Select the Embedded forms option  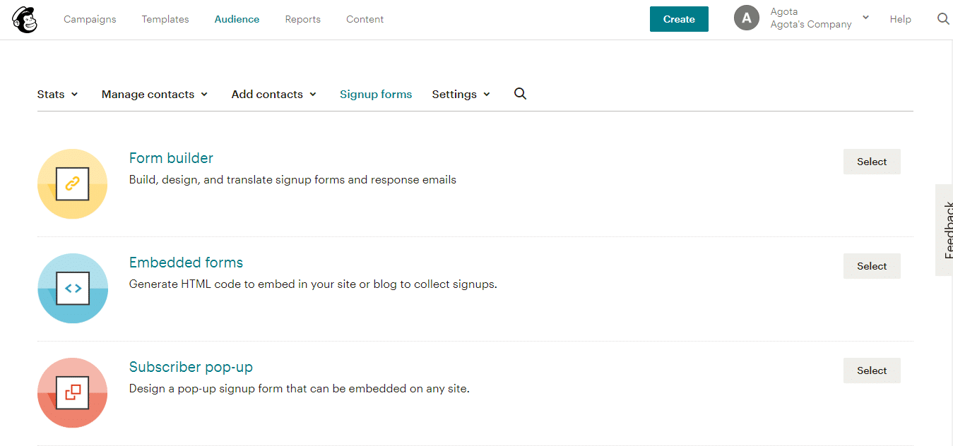point(871,266)
